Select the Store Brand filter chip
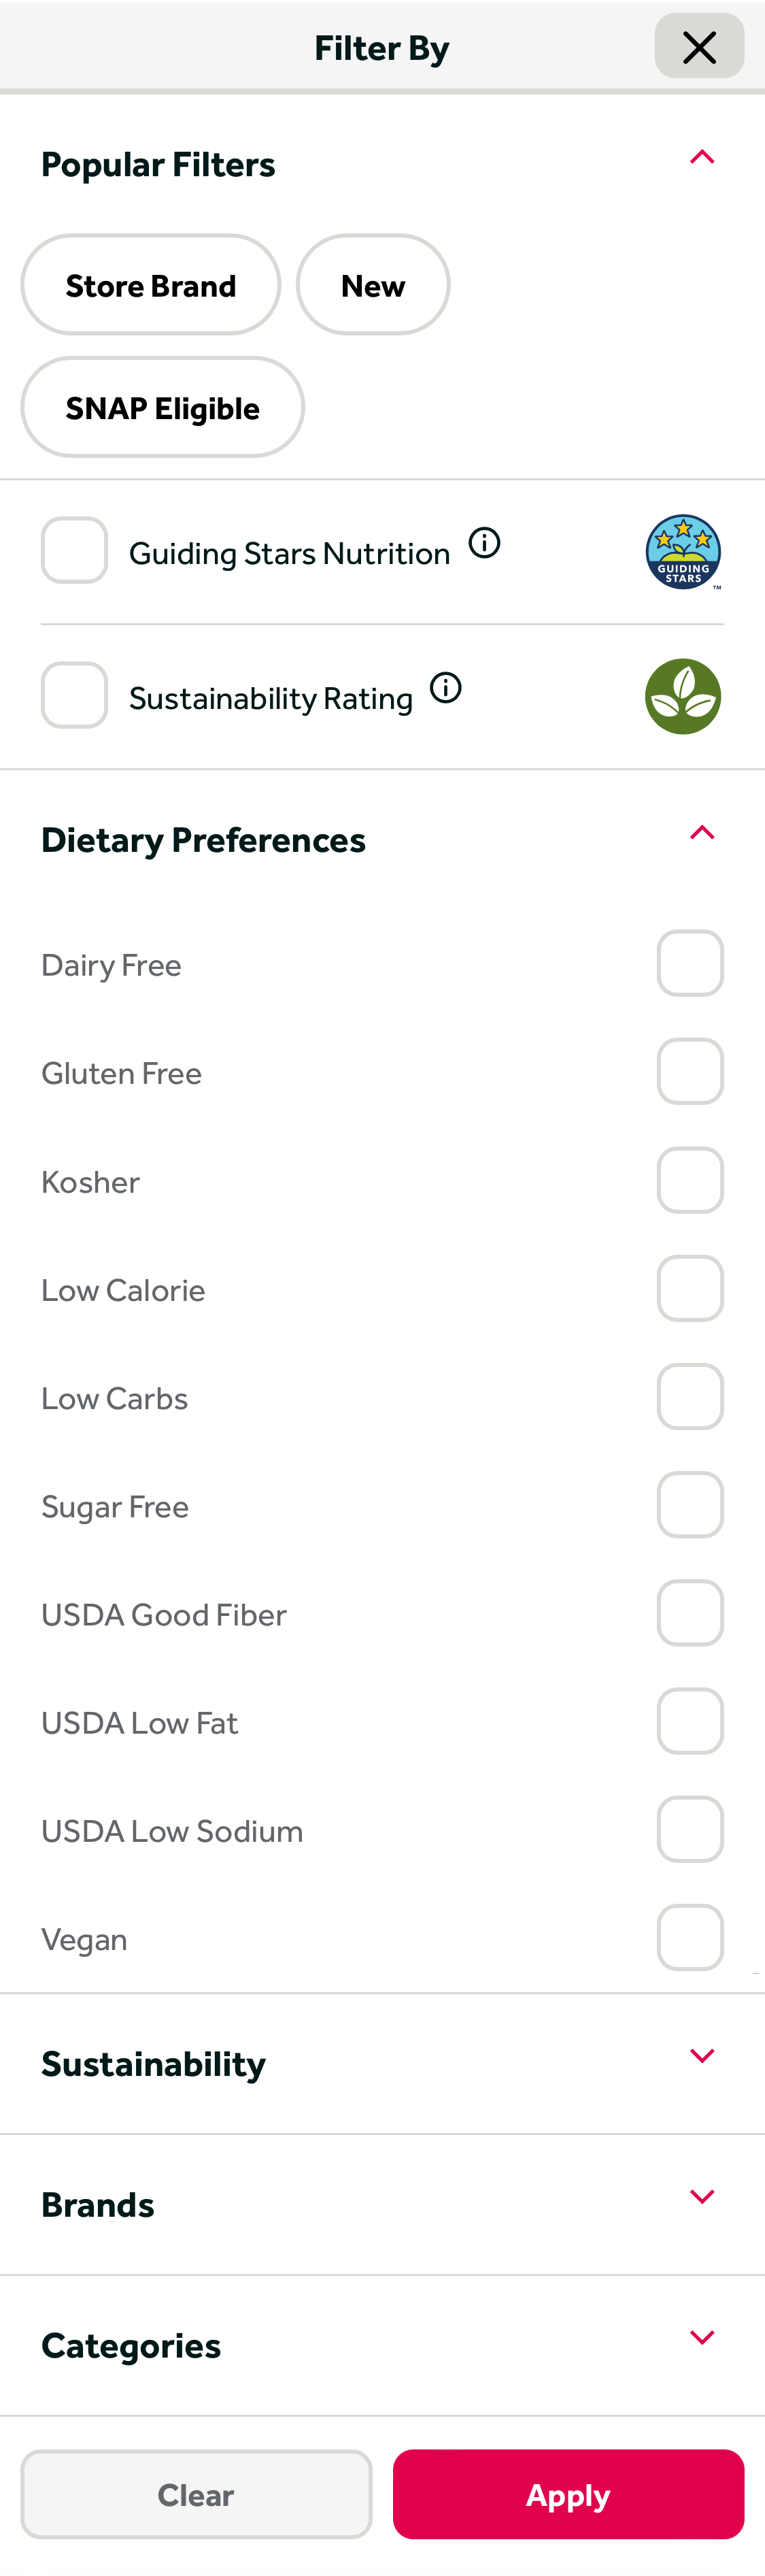The width and height of the screenshot is (765, 2576). [x=150, y=284]
